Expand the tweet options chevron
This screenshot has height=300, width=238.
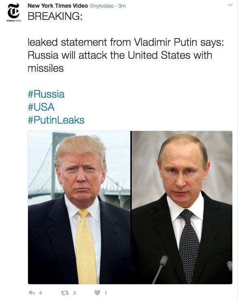pyautogui.click(x=230, y=5)
